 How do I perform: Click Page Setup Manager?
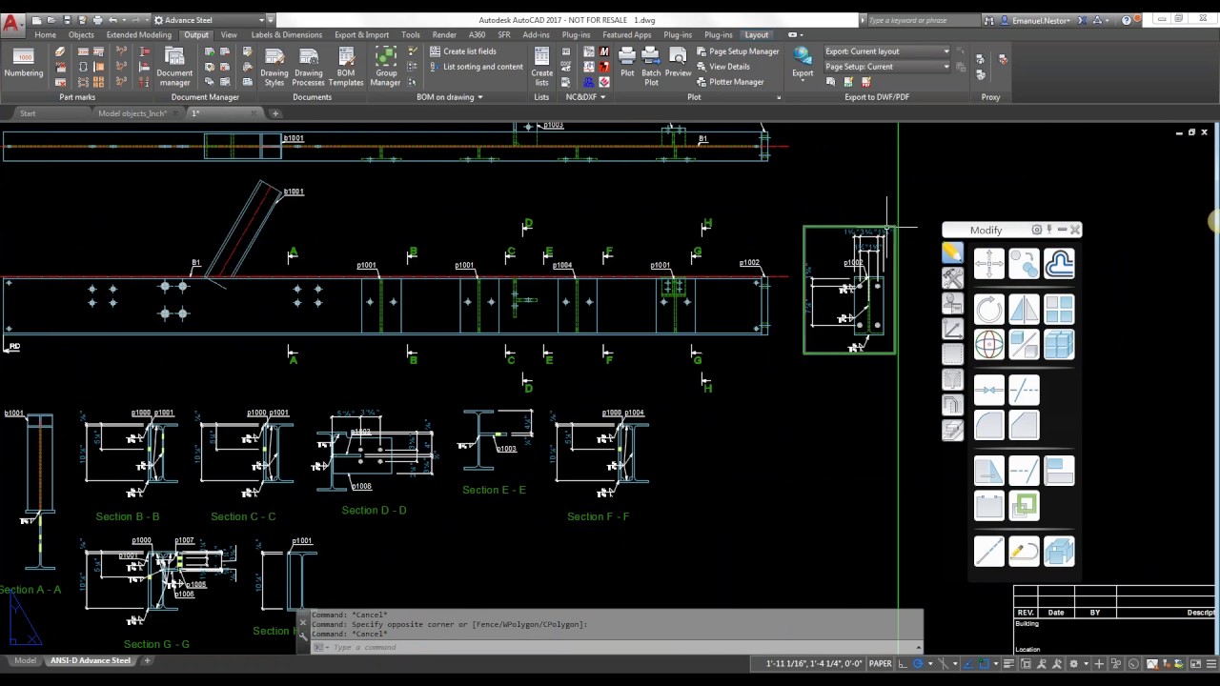738,51
